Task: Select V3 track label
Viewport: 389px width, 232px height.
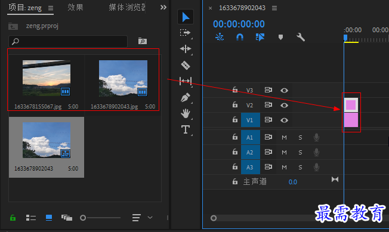Action: click(249, 91)
